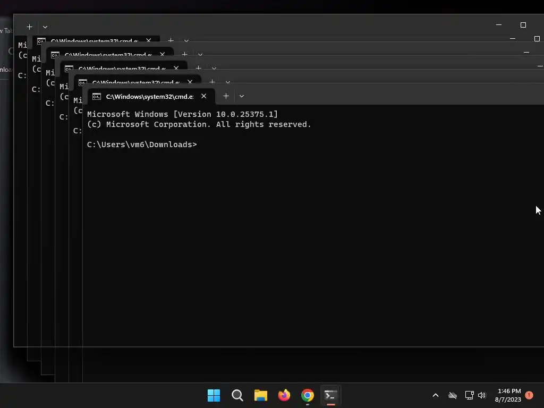Open tab dropdown in the fourth-from-back Terminal window
Image resolution: width=544 pixels, height=408 pixels.
click(214, 69)
